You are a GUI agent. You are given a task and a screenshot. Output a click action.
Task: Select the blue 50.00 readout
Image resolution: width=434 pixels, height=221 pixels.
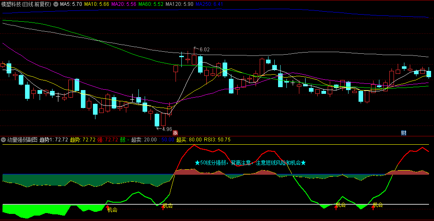(x=167, y=140)
